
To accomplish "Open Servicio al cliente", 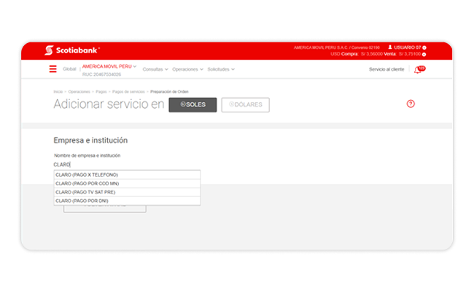I will tap(386, 69).
